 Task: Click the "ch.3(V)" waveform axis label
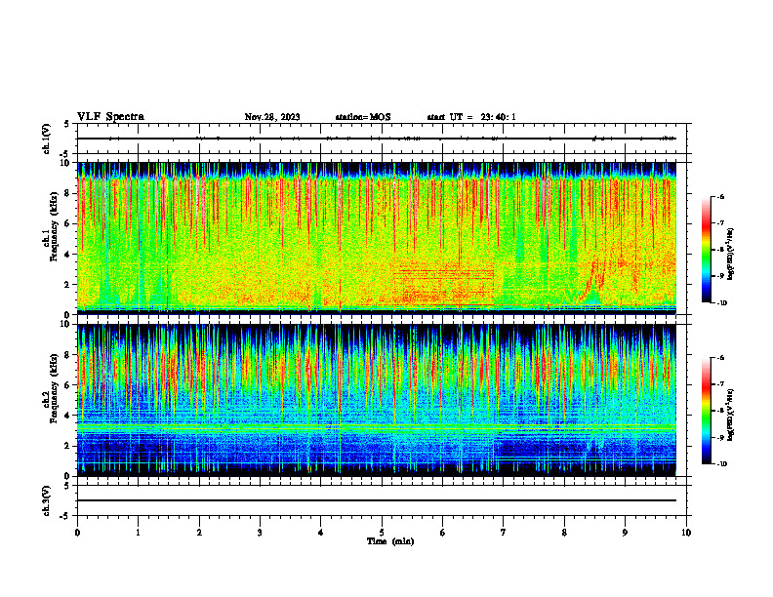(46, 500)
